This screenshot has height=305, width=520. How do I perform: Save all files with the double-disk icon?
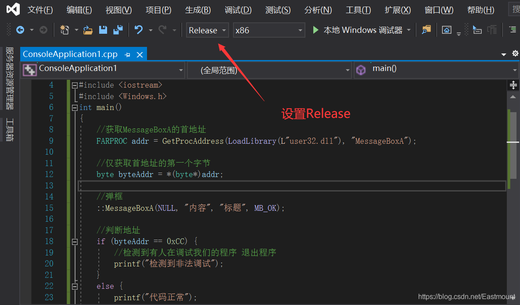tap(118, 30)
